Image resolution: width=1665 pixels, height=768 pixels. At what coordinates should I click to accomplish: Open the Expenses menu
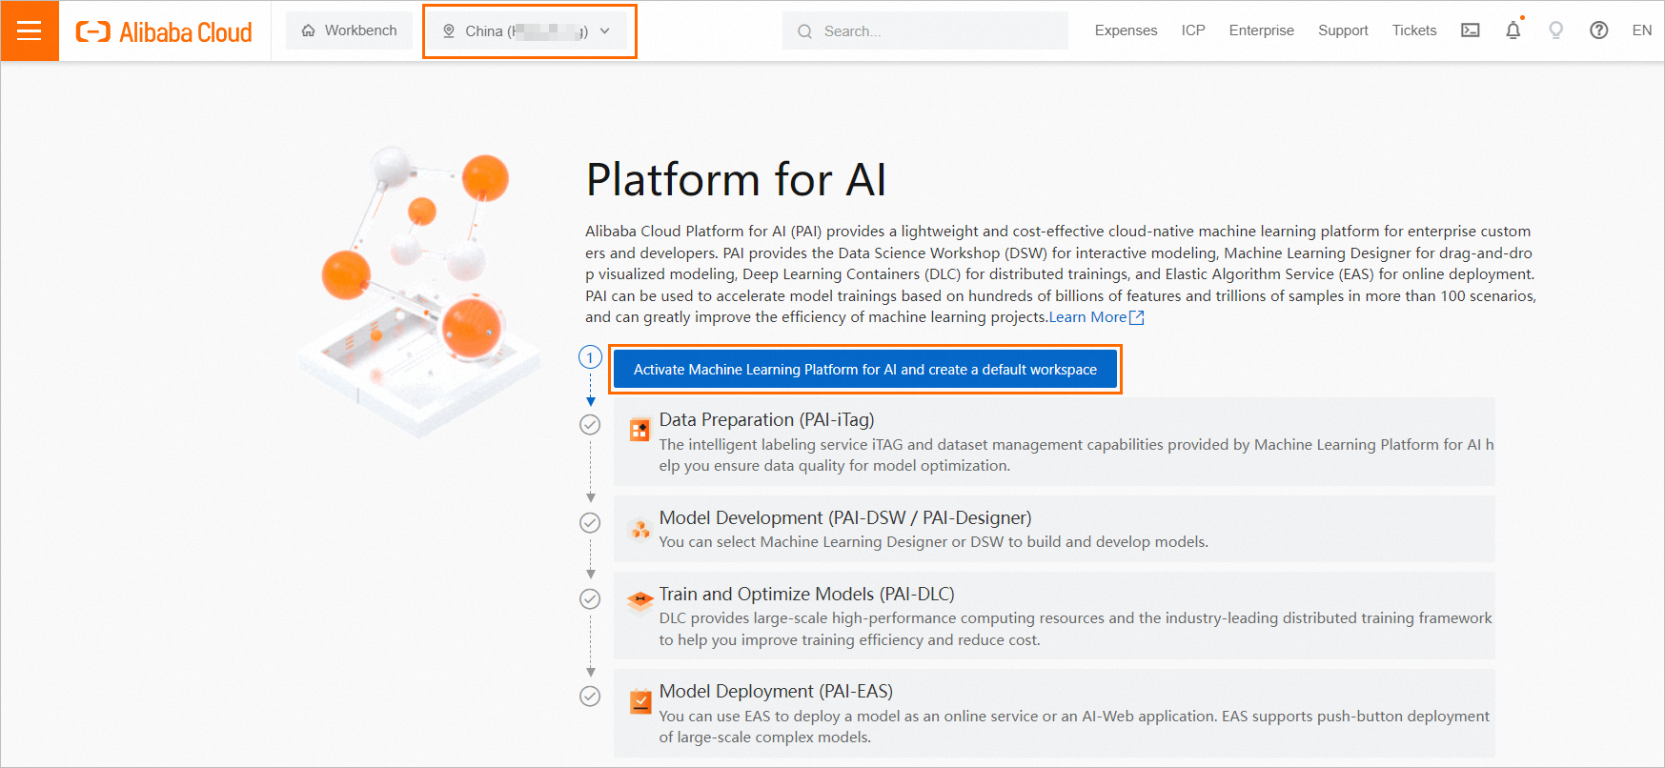(x=1126, y=30)
